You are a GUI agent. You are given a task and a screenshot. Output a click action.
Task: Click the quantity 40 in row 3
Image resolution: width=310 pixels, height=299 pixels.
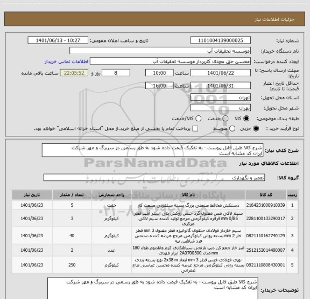click(x=72, y=236)
